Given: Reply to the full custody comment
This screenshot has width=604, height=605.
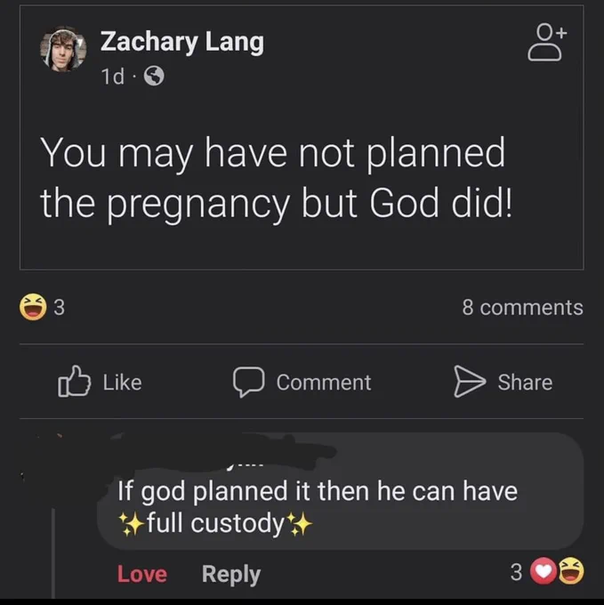Looking at the screenshot, I should [x=231, y=575].
